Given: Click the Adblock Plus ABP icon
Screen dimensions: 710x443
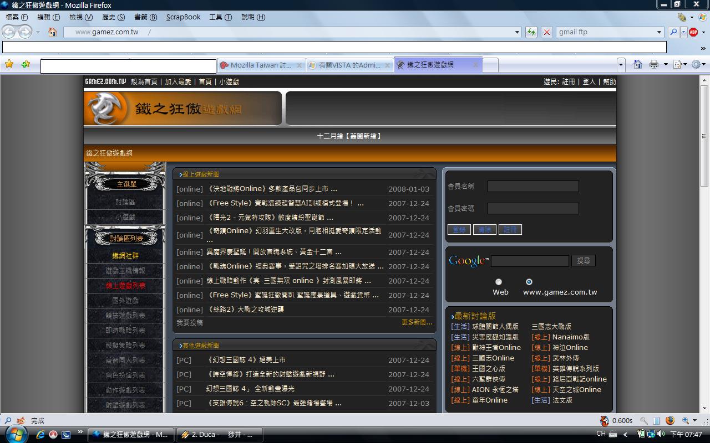Looking at the screenshot, I should click(693, 32).
